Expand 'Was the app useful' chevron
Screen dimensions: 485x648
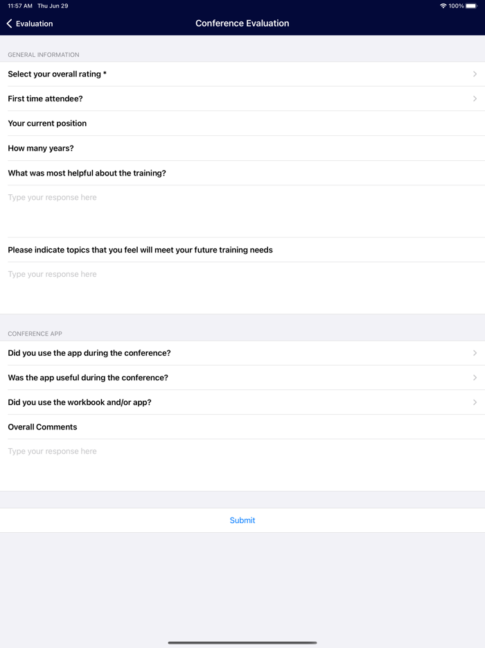tap(475, 378)
